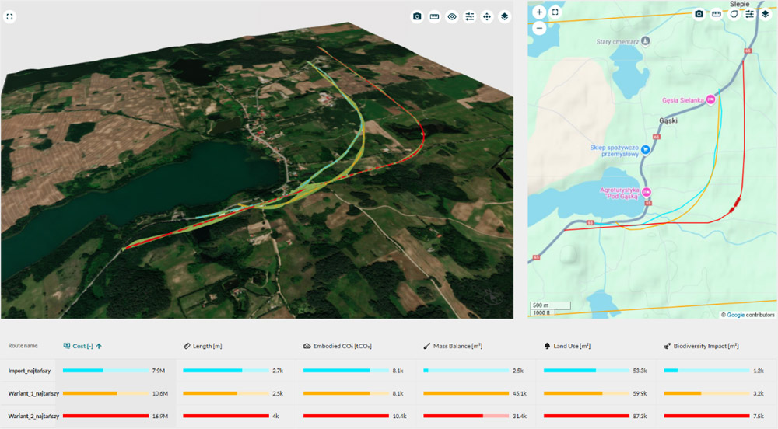The height and width of the screenshot is (429, 778).
Task: Click the Agroturystyka Pod Gąską lodging pin
Action: 646,192
